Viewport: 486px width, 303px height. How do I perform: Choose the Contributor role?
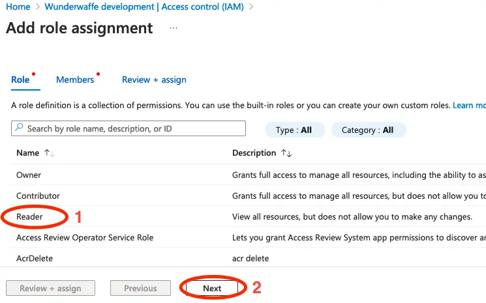pyautogui.click(x=38, y=195)
